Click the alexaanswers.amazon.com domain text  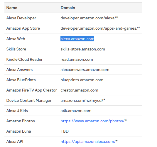85,70
